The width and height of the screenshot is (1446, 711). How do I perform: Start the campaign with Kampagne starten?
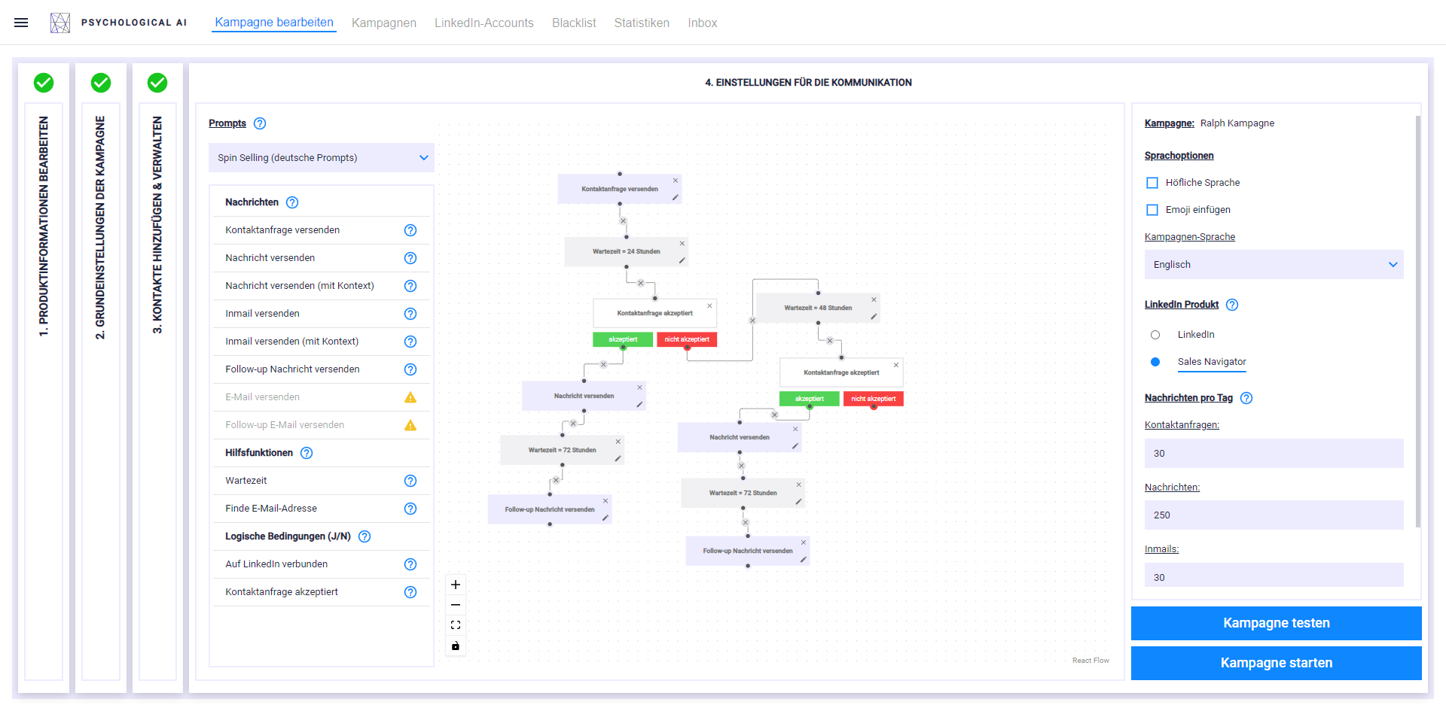pos(1277,663)
